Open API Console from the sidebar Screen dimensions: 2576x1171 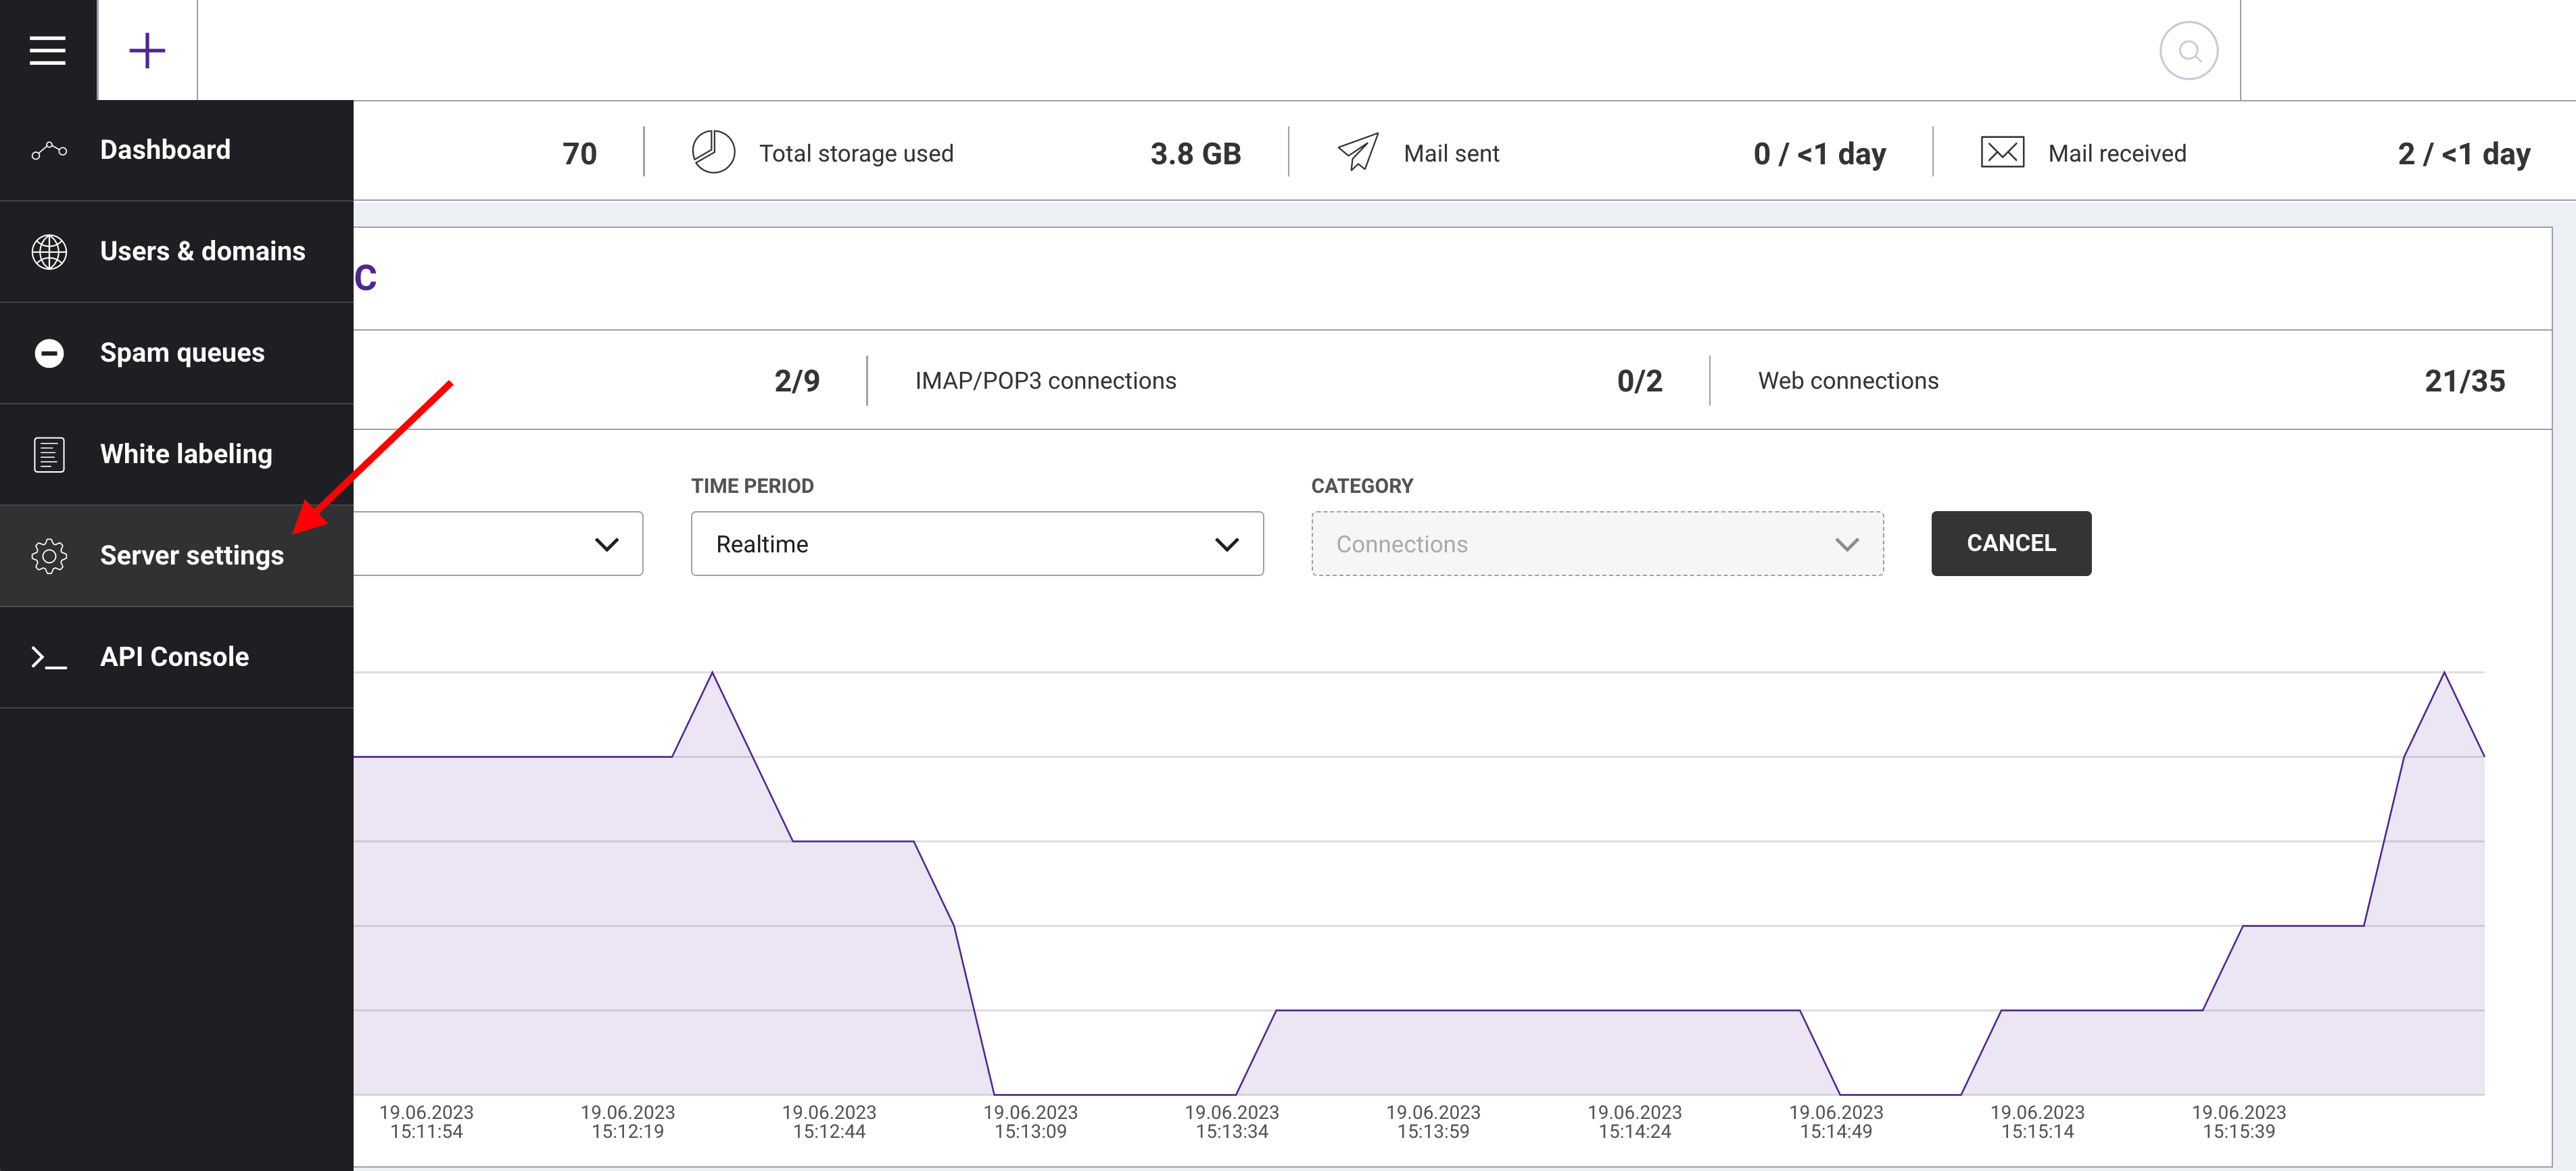pos(174,657)
